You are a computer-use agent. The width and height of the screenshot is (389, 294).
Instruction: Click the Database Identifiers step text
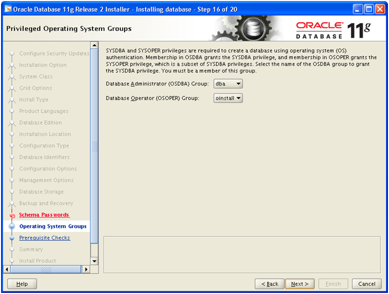coord(45,157)
